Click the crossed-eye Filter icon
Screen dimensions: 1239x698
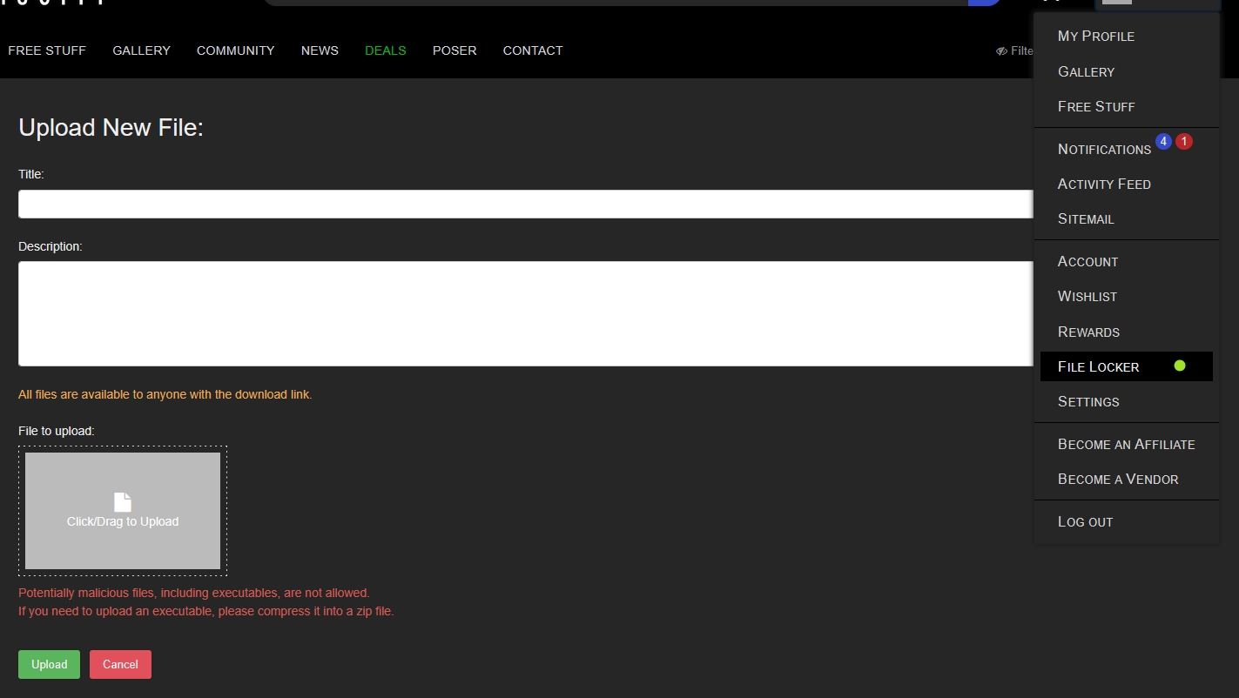pos(1001,51)
